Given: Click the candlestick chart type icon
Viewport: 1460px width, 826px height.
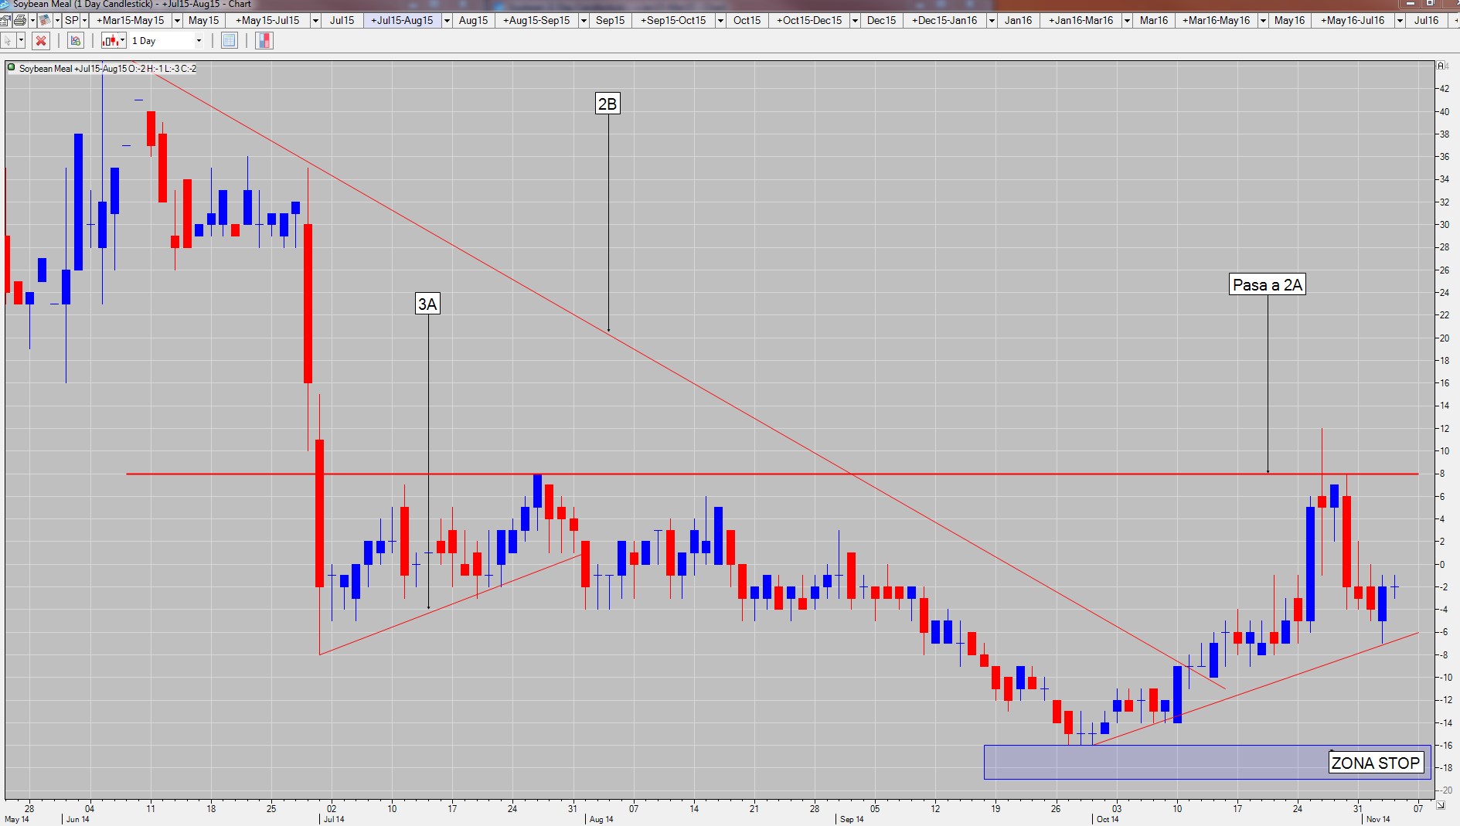Looking at the screenshot, I should [111, 40].
